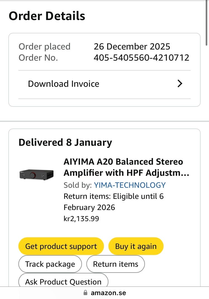Select the Track package button
The height and width of the screenshot is (299, 209).
[50, 264]
